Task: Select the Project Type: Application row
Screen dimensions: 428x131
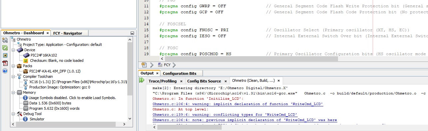Action: pos(62,45)
